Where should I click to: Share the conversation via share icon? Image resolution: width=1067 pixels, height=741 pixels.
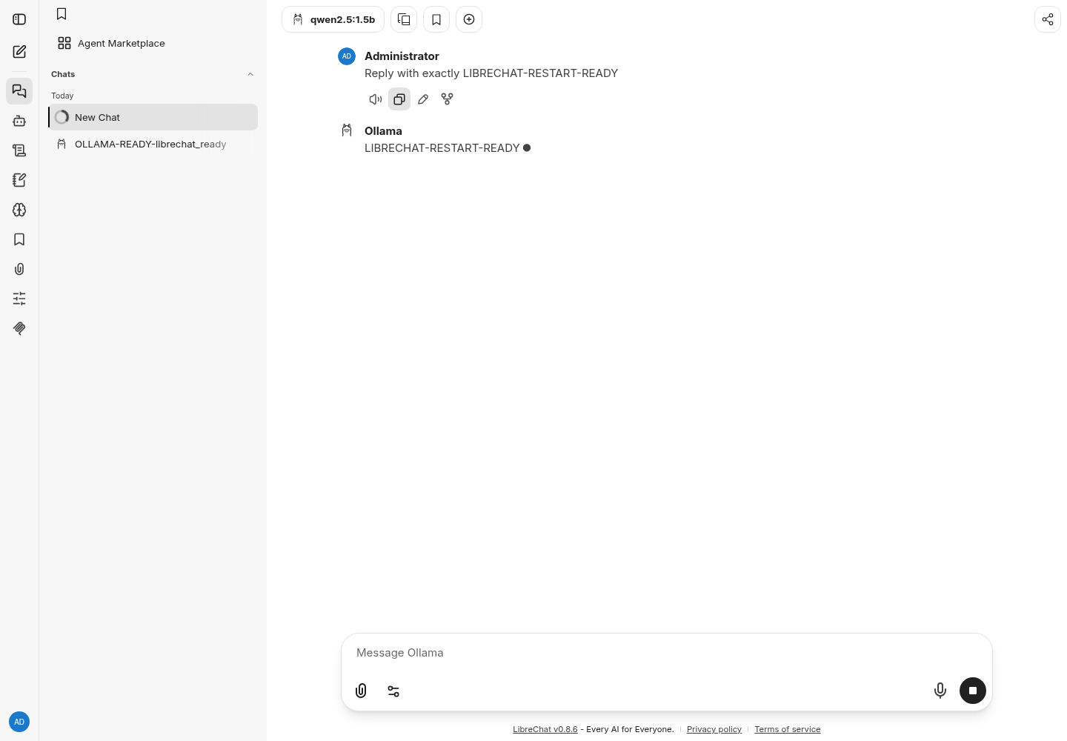point(1048,19)
